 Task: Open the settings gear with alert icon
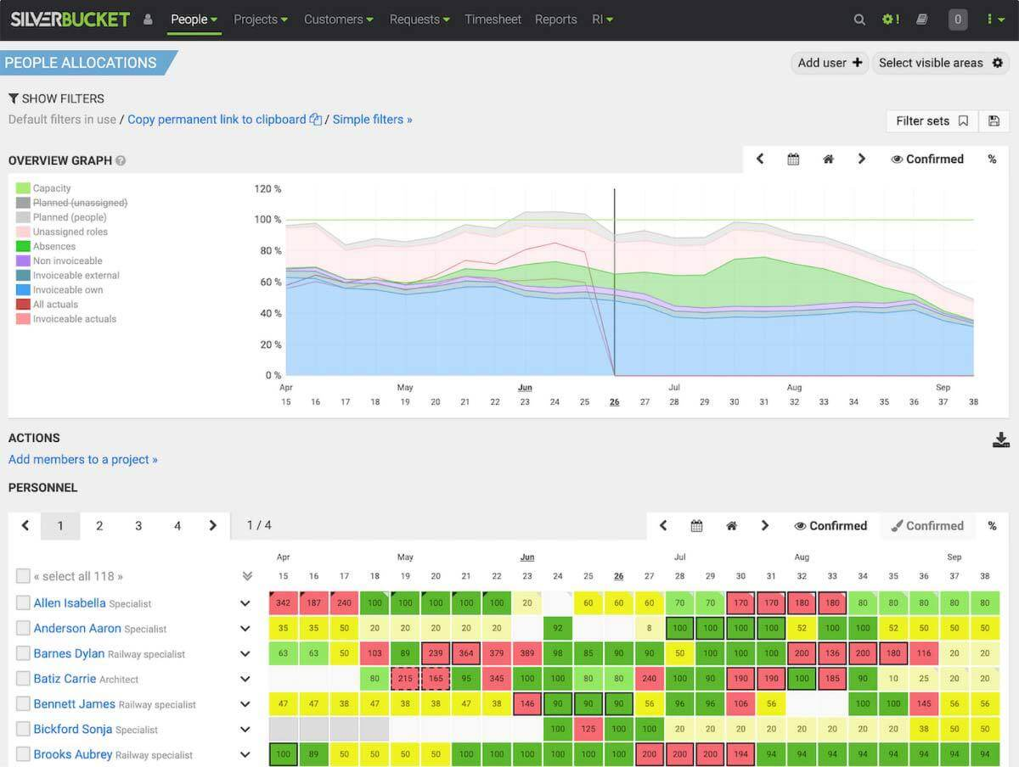click(x=891, y=20)
